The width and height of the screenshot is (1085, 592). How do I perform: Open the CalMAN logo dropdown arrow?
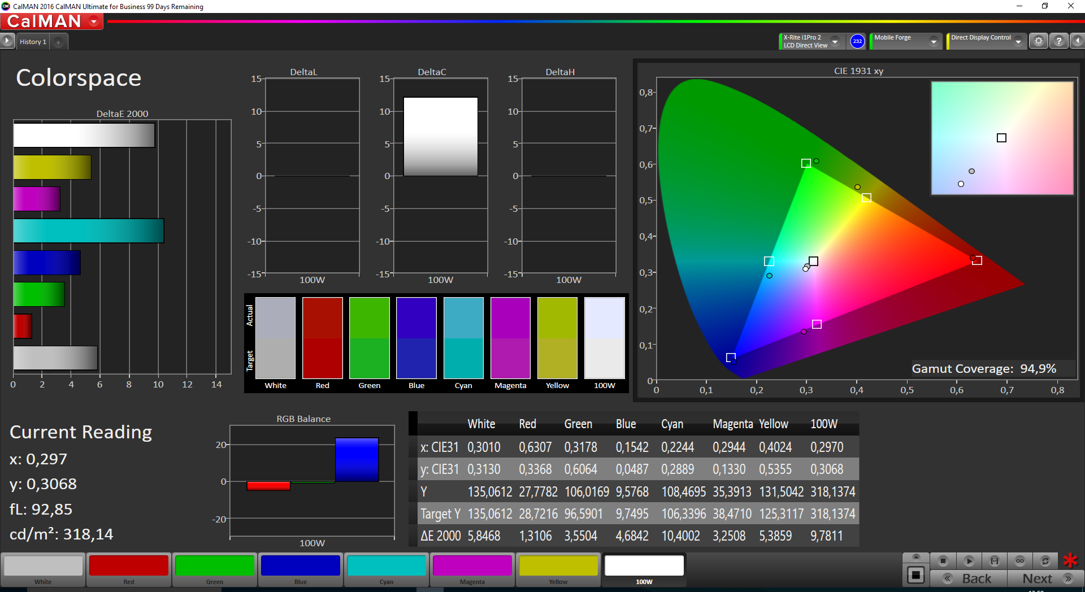[94, 21]
